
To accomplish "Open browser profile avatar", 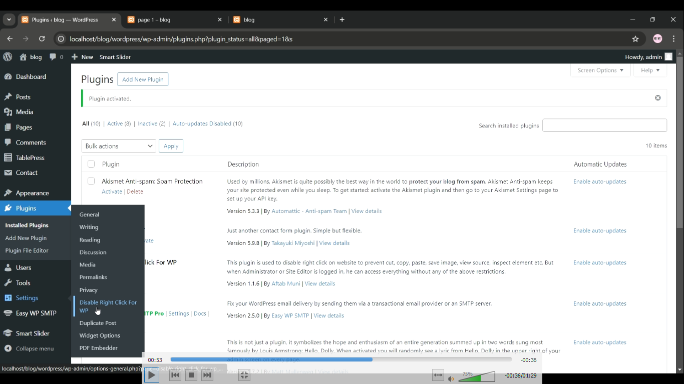I will tap(657, 38).
